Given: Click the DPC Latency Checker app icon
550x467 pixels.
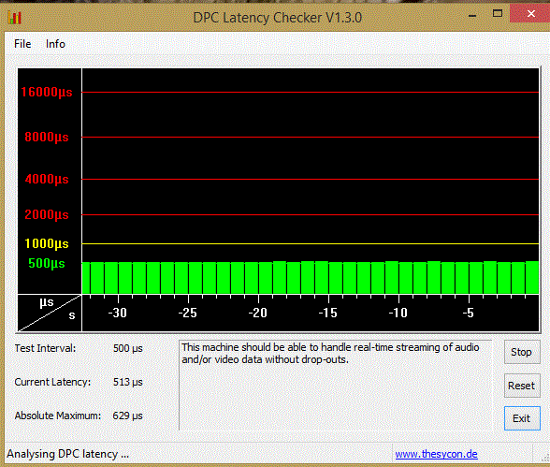Looking at the screenshot, I should (x=14, y=17).
